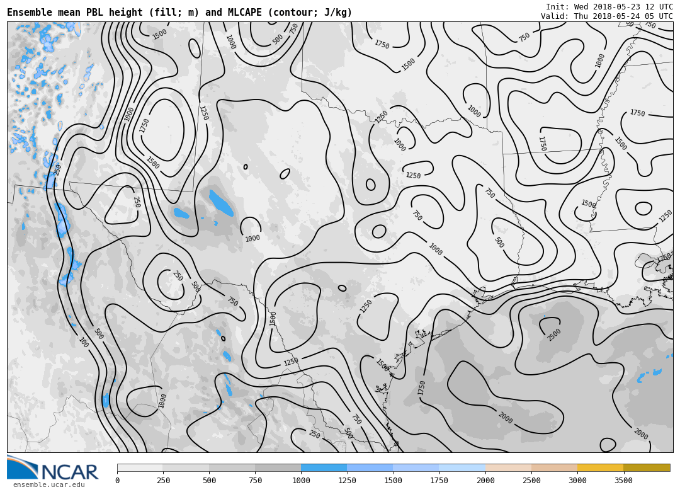The width and height of the screenshot is (680, 492).
Task: Click the '2000' tick label under the colorbar
Action: coord(485,480)
